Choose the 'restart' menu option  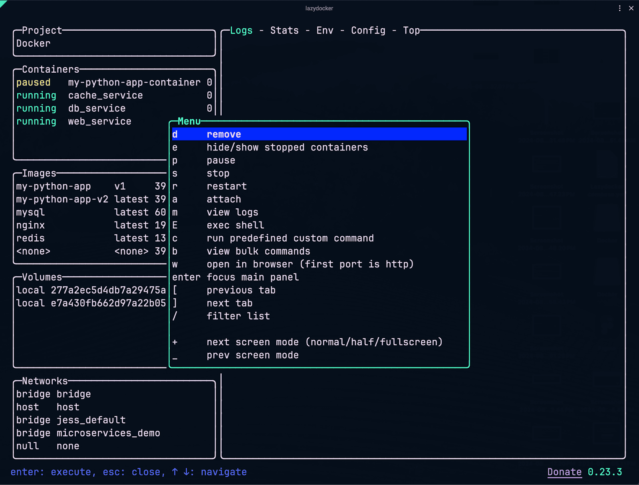click(x=226, y=186)
